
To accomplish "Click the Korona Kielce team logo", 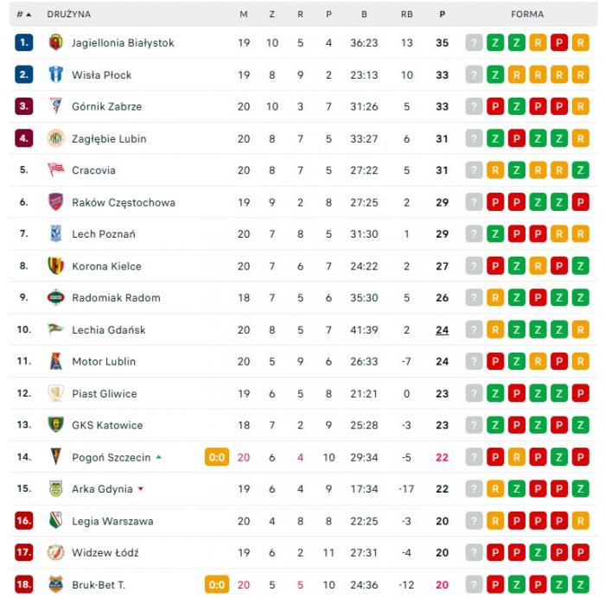I will point(56,266).
